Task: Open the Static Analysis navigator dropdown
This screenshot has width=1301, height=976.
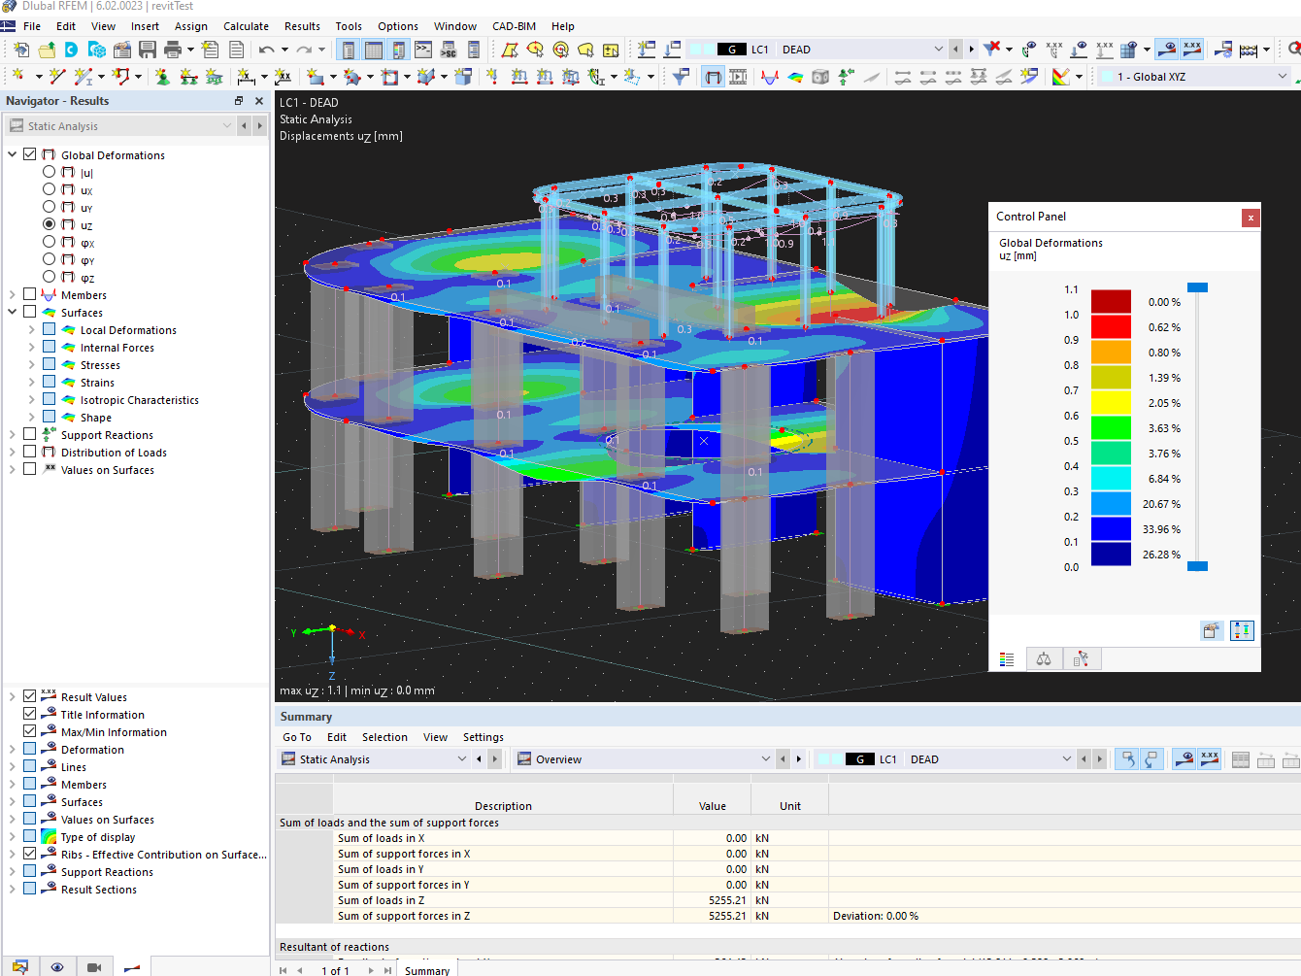Action: pyautogui.click(x=227, y=125)
